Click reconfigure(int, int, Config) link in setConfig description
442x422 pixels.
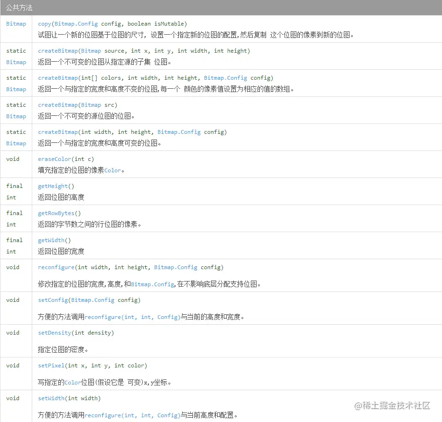[132, 317]
